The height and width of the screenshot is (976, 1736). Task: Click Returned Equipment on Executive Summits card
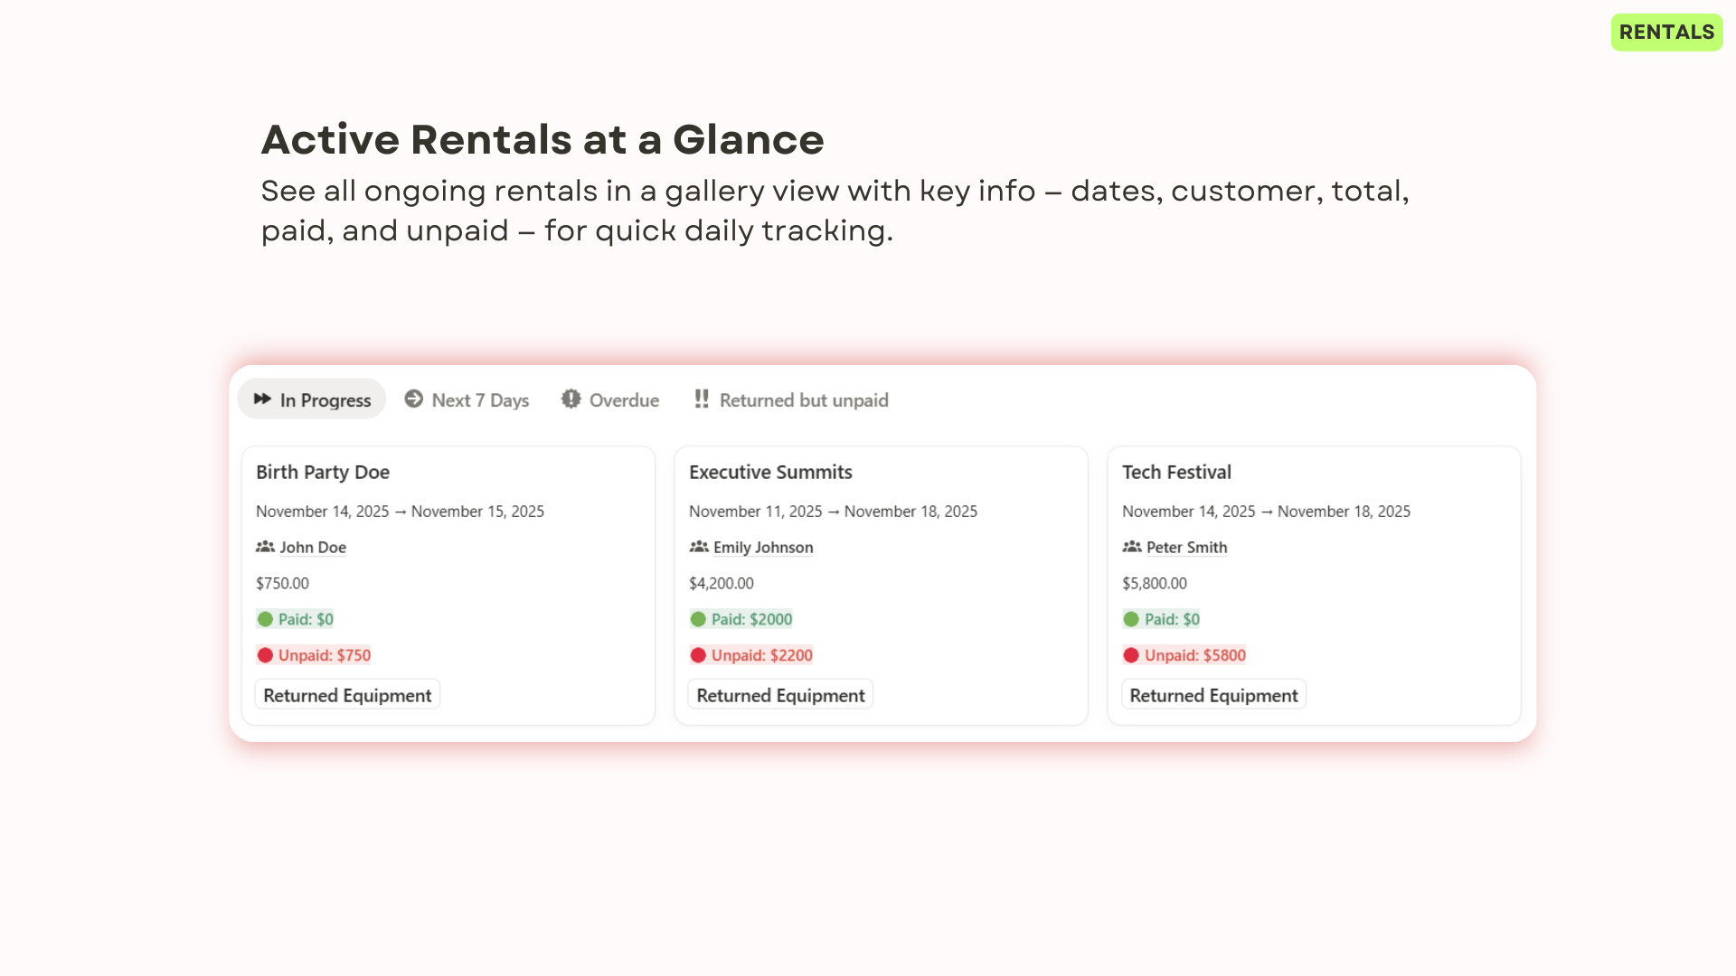[779, 694]
